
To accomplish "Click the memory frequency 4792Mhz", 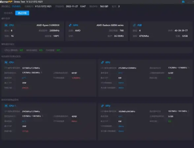I will [x=144, y=36].
